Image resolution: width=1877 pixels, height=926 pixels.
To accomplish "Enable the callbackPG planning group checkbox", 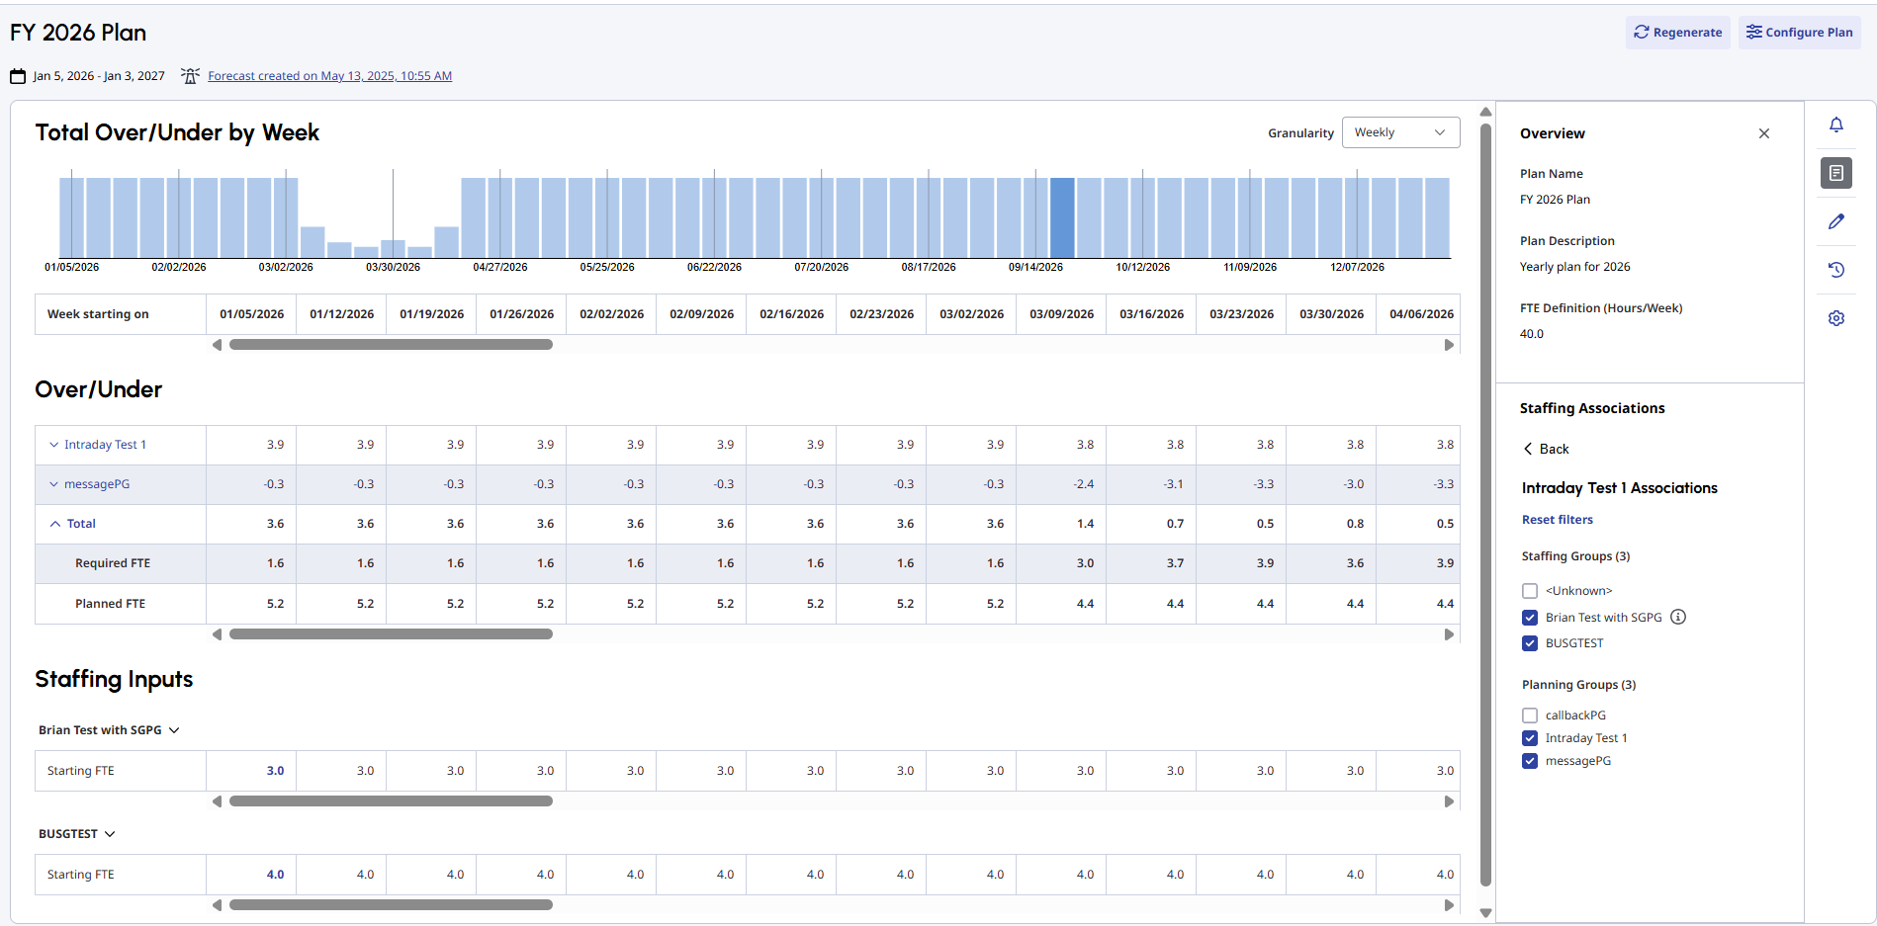I will click(x=1530, y=716).
